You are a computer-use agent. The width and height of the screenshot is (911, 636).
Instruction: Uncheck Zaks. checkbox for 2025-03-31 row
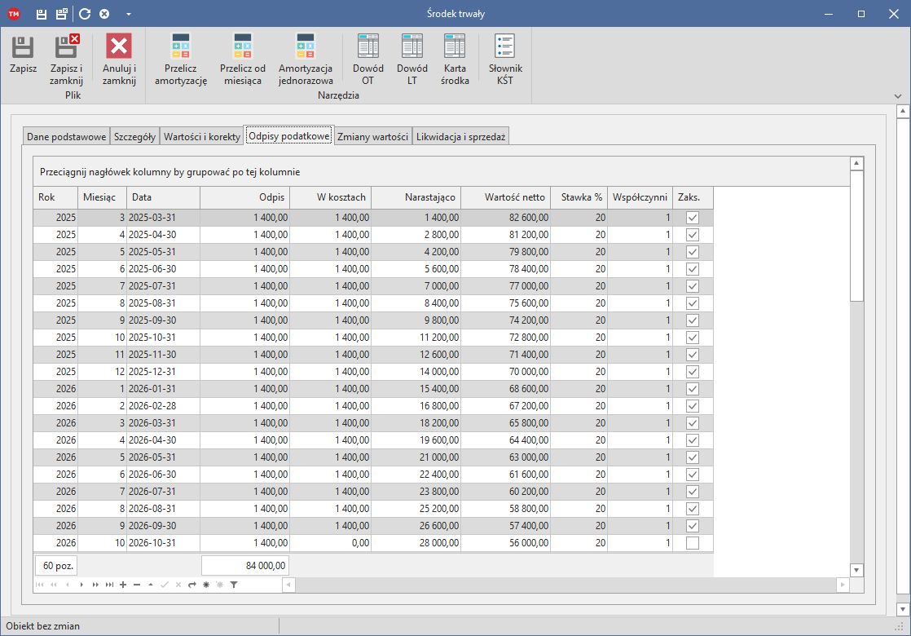pos(692,218)
